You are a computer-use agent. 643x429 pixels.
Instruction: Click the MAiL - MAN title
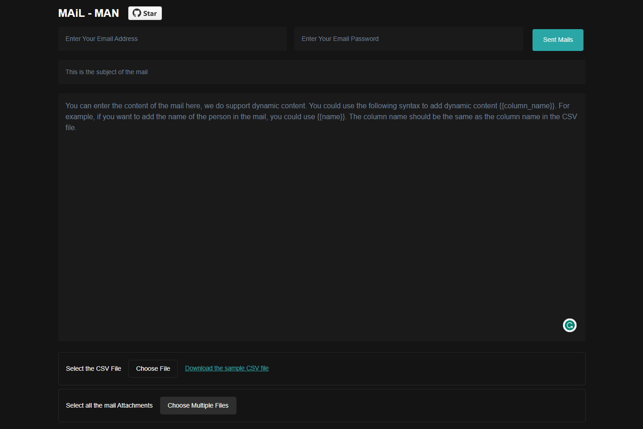coord(89,13)
